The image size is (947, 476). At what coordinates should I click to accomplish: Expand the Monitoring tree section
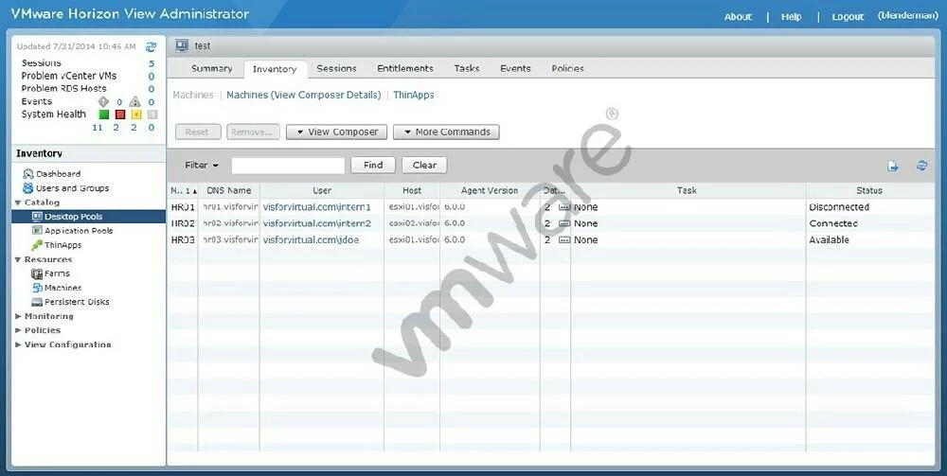click(18, 316)
